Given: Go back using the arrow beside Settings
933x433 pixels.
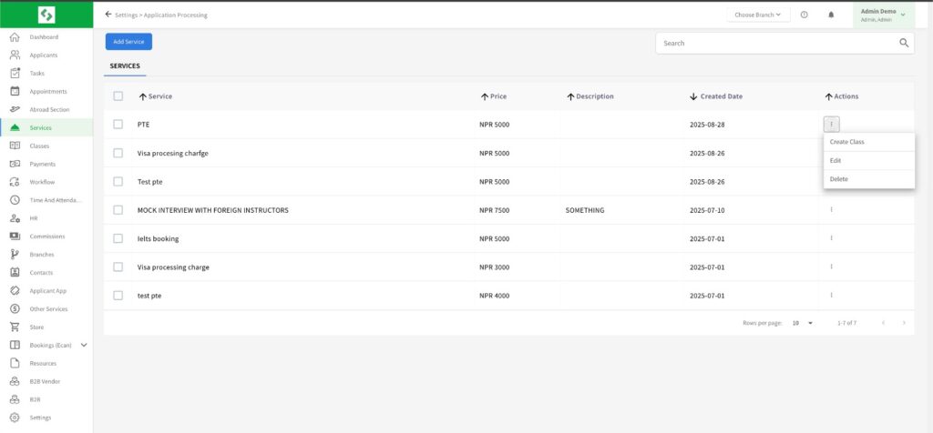Looking at the screenshot, I should pyautogui.click(x=109, y=15).
